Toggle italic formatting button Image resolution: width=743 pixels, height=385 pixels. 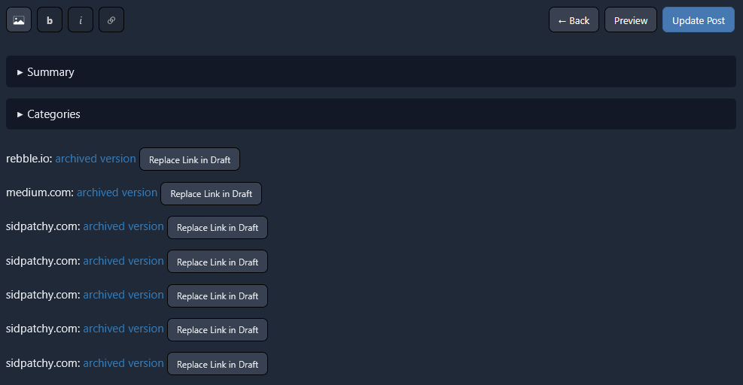pos(81,20)
